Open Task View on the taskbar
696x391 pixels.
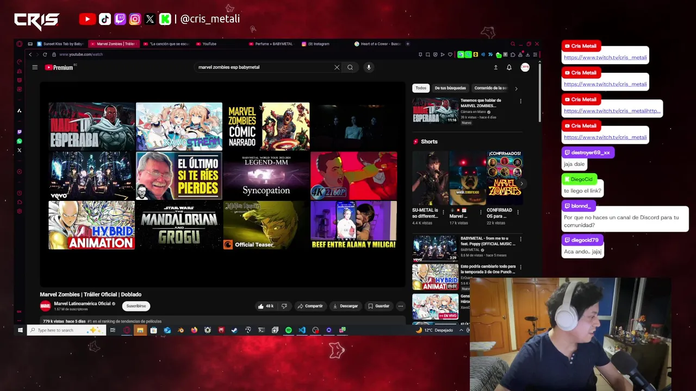(113, 330)
